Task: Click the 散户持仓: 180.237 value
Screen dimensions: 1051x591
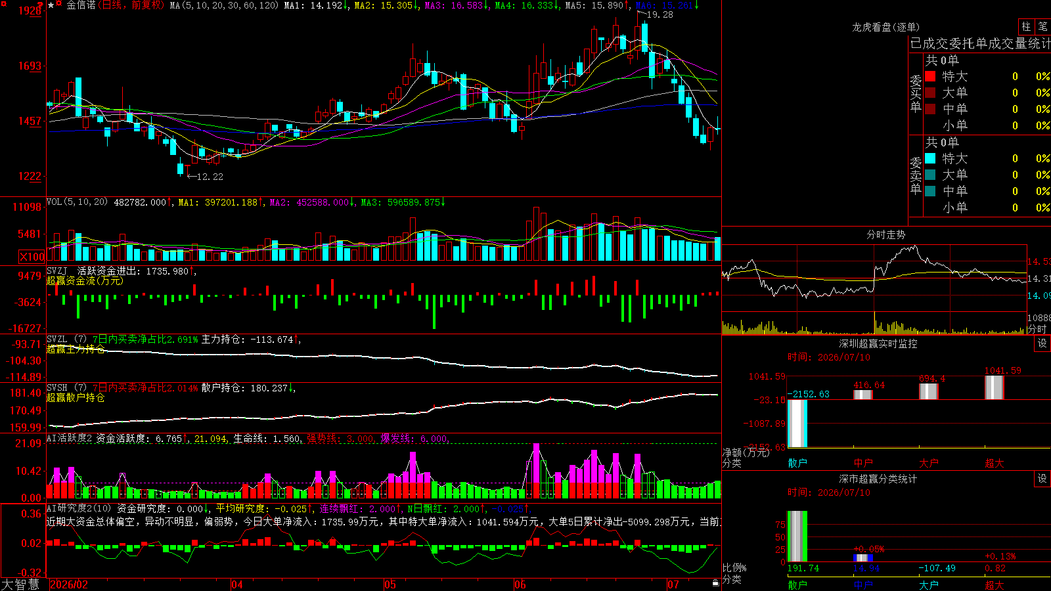Action: (248, 388)
